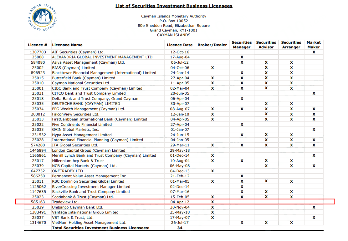The image size is (348, 241).
Task: Click 'Sackville Bank and Trust Company Limited'
Action: 91,192
